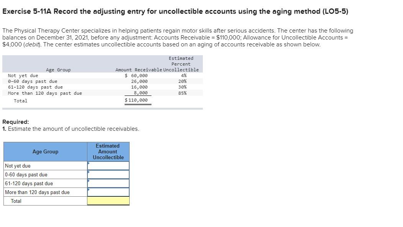
Task: Click the answer marker triangle beside 0-60 days input
Action: point(88,173)
